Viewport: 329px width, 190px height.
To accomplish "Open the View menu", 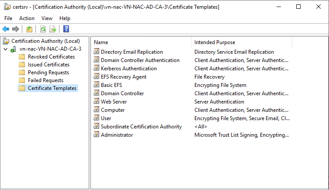I will tap(47, 18).
